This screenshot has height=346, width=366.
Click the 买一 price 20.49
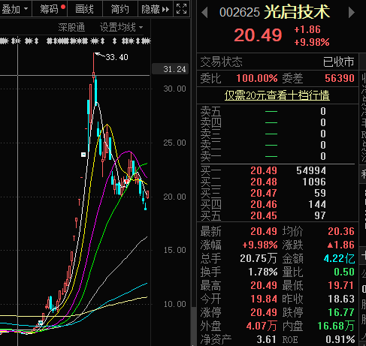coord(264,170)
